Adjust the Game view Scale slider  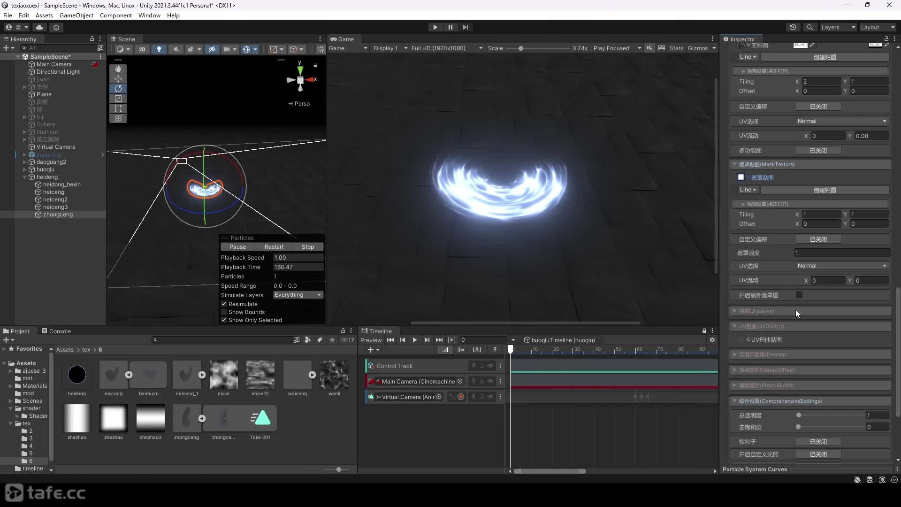pos(520,48)
